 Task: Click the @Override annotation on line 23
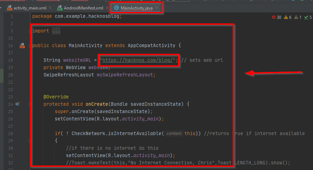pyautogui.click(x=56, y=97)
